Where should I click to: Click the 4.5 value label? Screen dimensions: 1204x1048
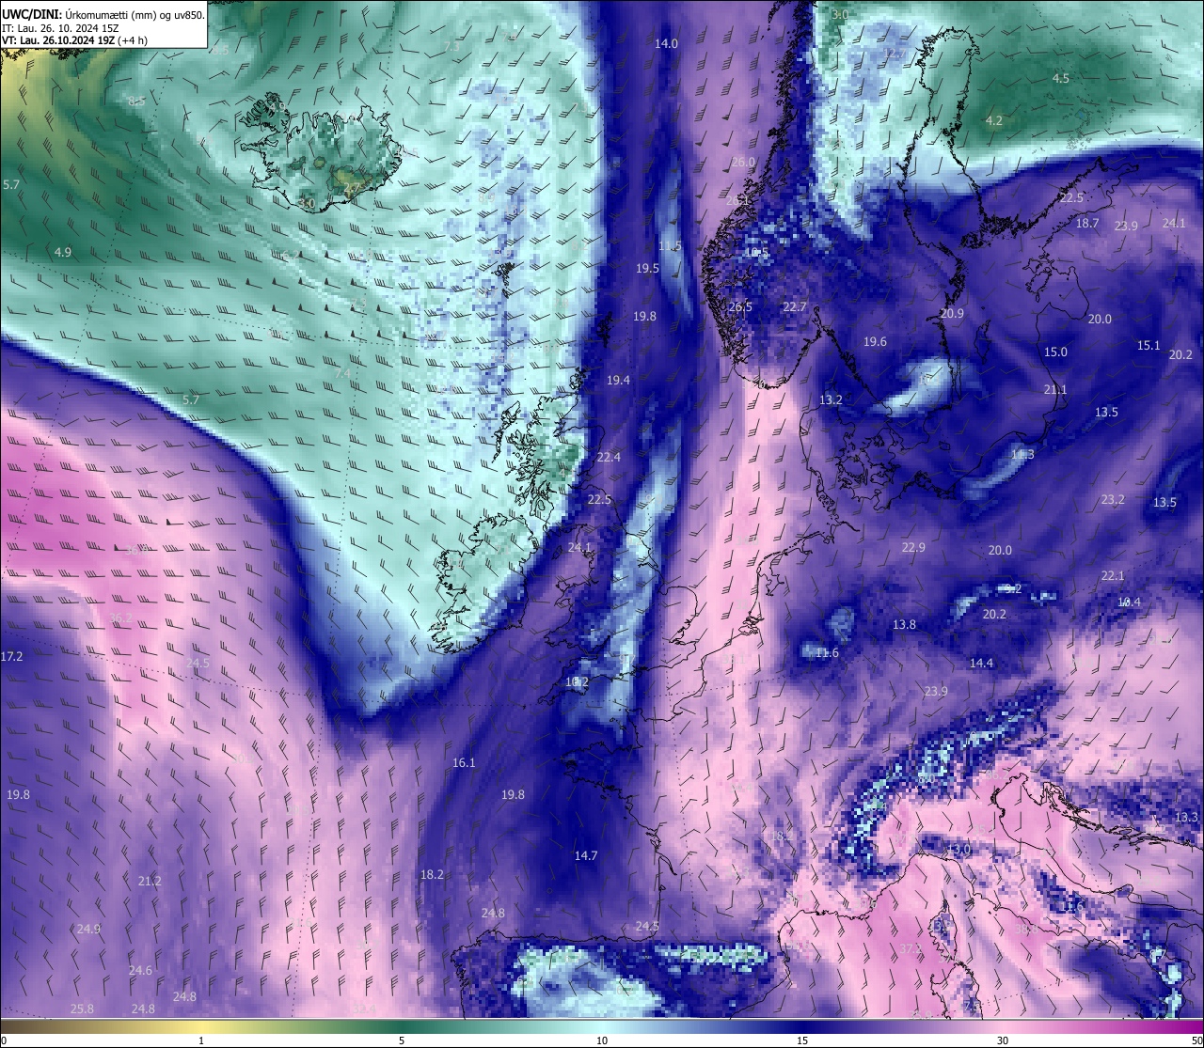click(x=1061, y=79)
